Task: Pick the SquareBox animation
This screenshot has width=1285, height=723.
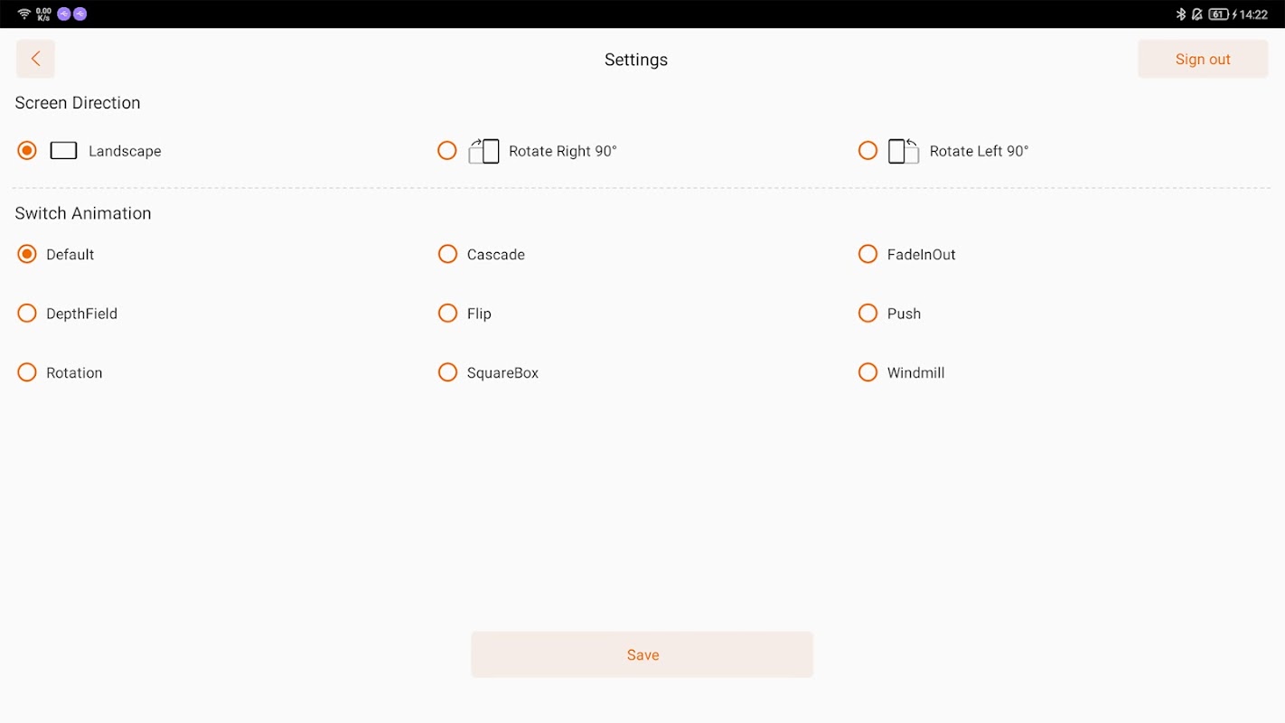Action: click(447, 372)
